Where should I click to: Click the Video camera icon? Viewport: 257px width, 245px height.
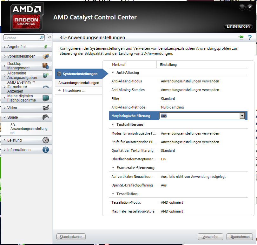pos(46,108)
